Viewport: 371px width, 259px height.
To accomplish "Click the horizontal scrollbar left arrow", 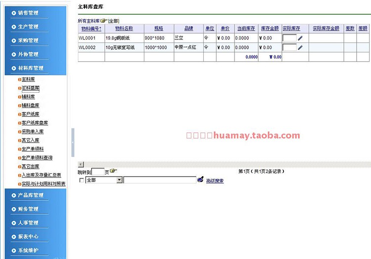I will pyautogui.click(x=81, y=164).
